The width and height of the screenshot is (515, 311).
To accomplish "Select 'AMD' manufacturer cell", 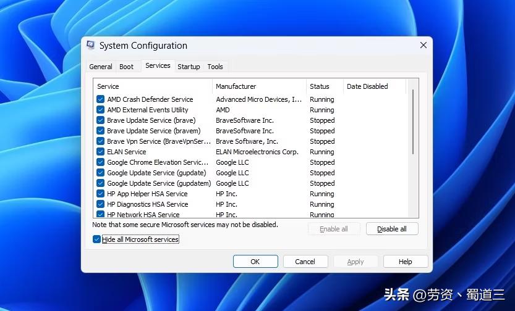I will 223,109.
